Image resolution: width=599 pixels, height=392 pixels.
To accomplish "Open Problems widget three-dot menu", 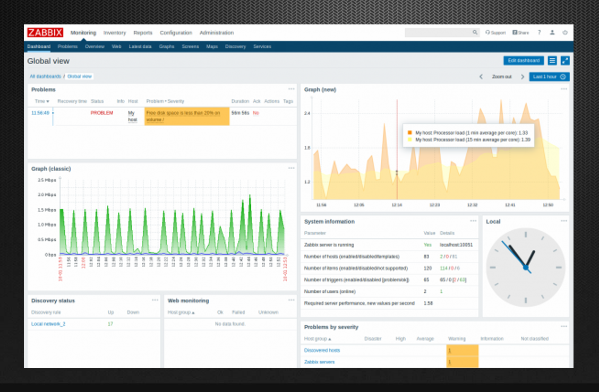I will 292,89.
